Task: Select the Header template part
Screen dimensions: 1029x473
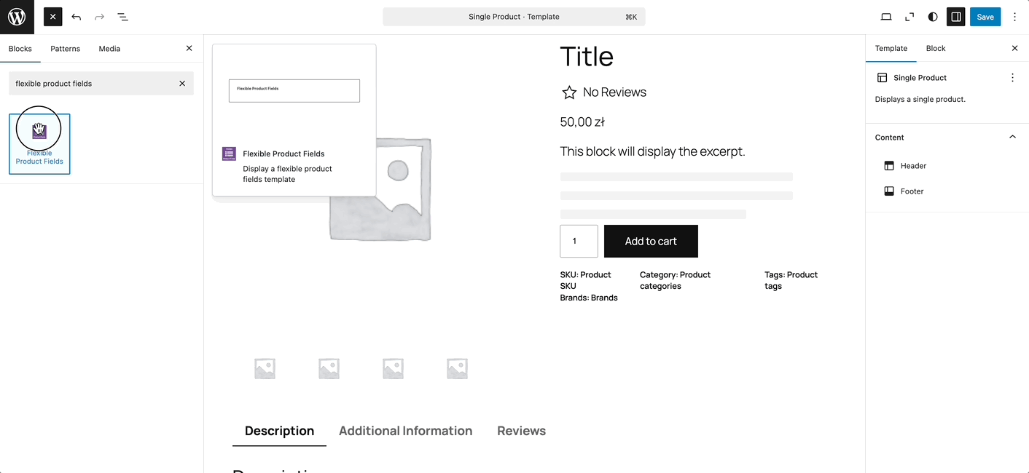Action: (912, 166)
